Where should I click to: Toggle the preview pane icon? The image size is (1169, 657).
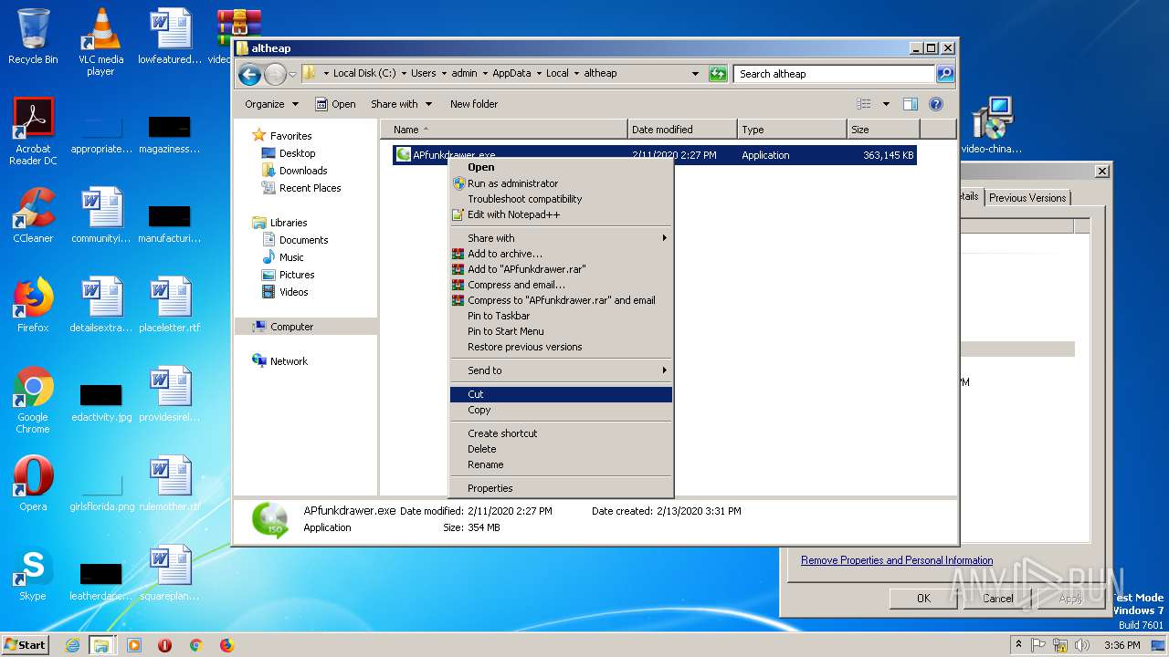pyautogui.click(x=910, y=104)
